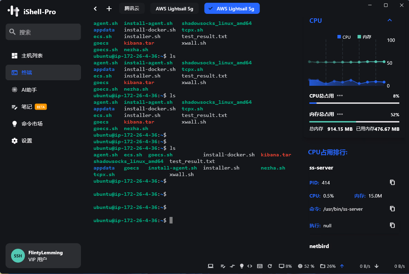409x274 pixels.
Task: Open 设置 settings from the sidebar
Action: (27, 141)
